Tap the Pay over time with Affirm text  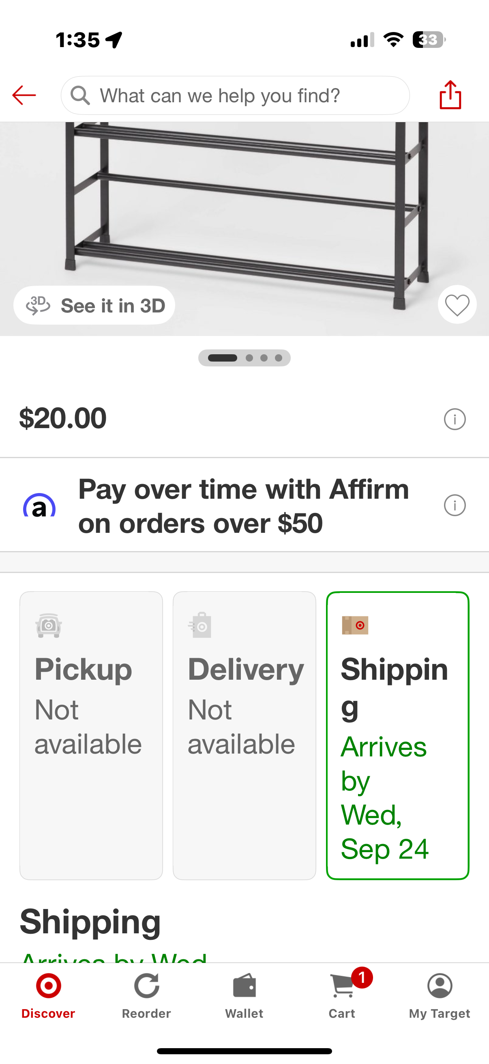[x=243, y=506]
